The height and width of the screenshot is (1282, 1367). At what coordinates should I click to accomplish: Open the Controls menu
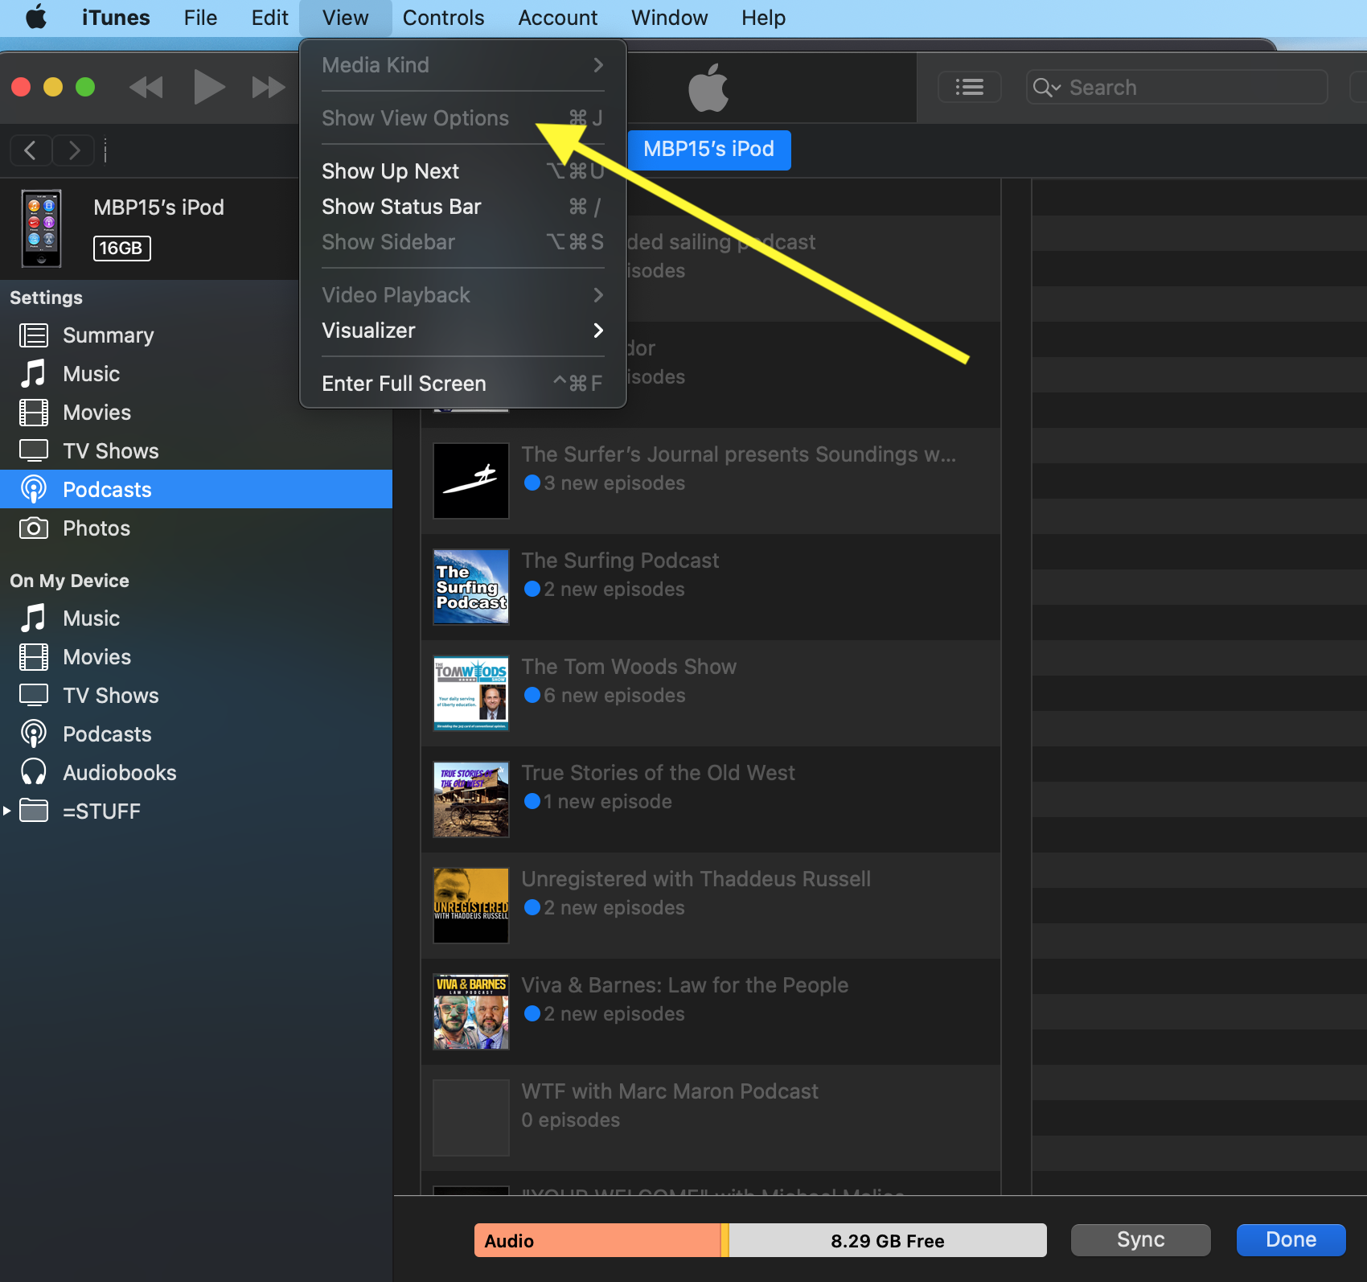pos(443,18)
